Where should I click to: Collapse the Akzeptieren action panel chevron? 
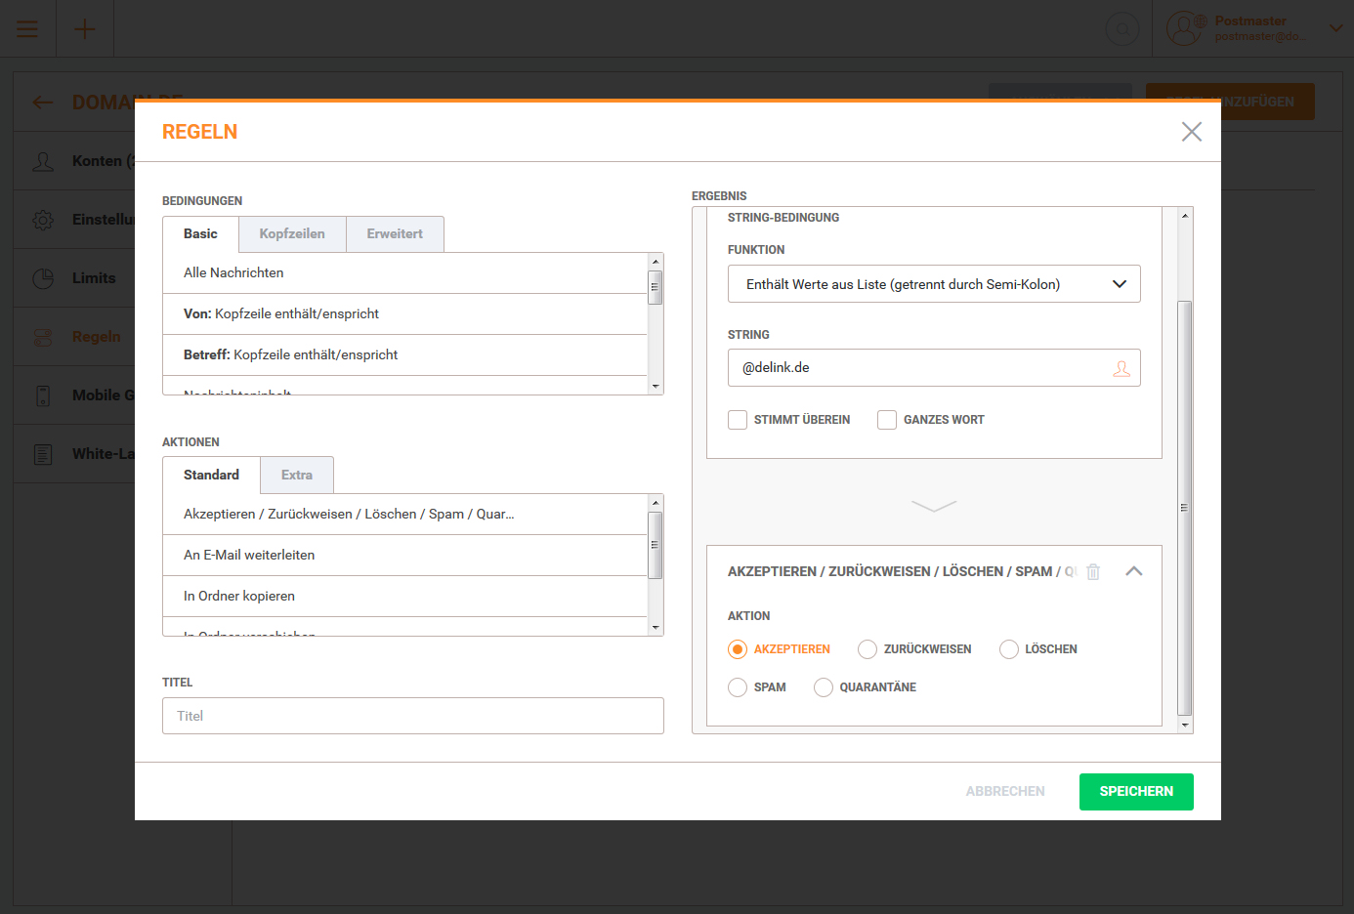(x=1133, y=571)
